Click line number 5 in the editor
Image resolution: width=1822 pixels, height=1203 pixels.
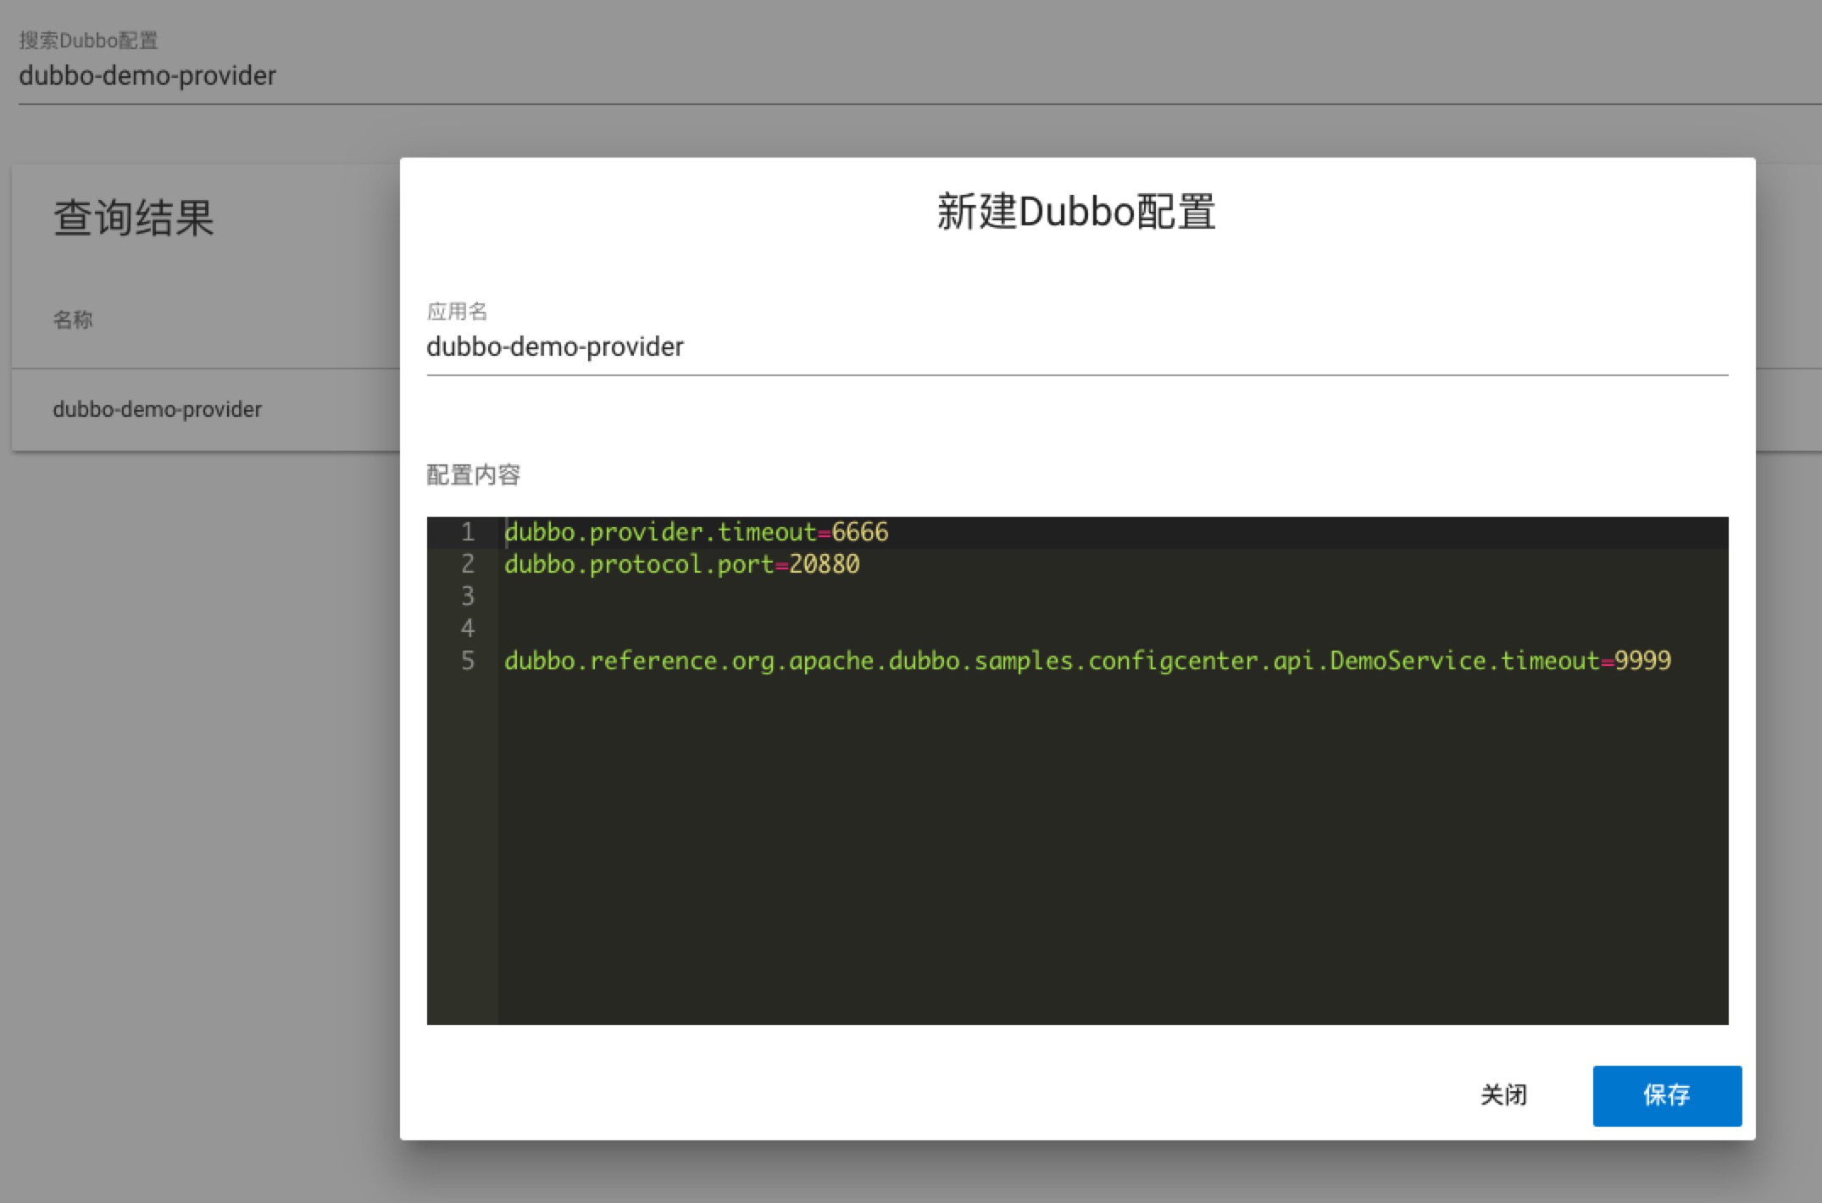click(x=467, y=660)
